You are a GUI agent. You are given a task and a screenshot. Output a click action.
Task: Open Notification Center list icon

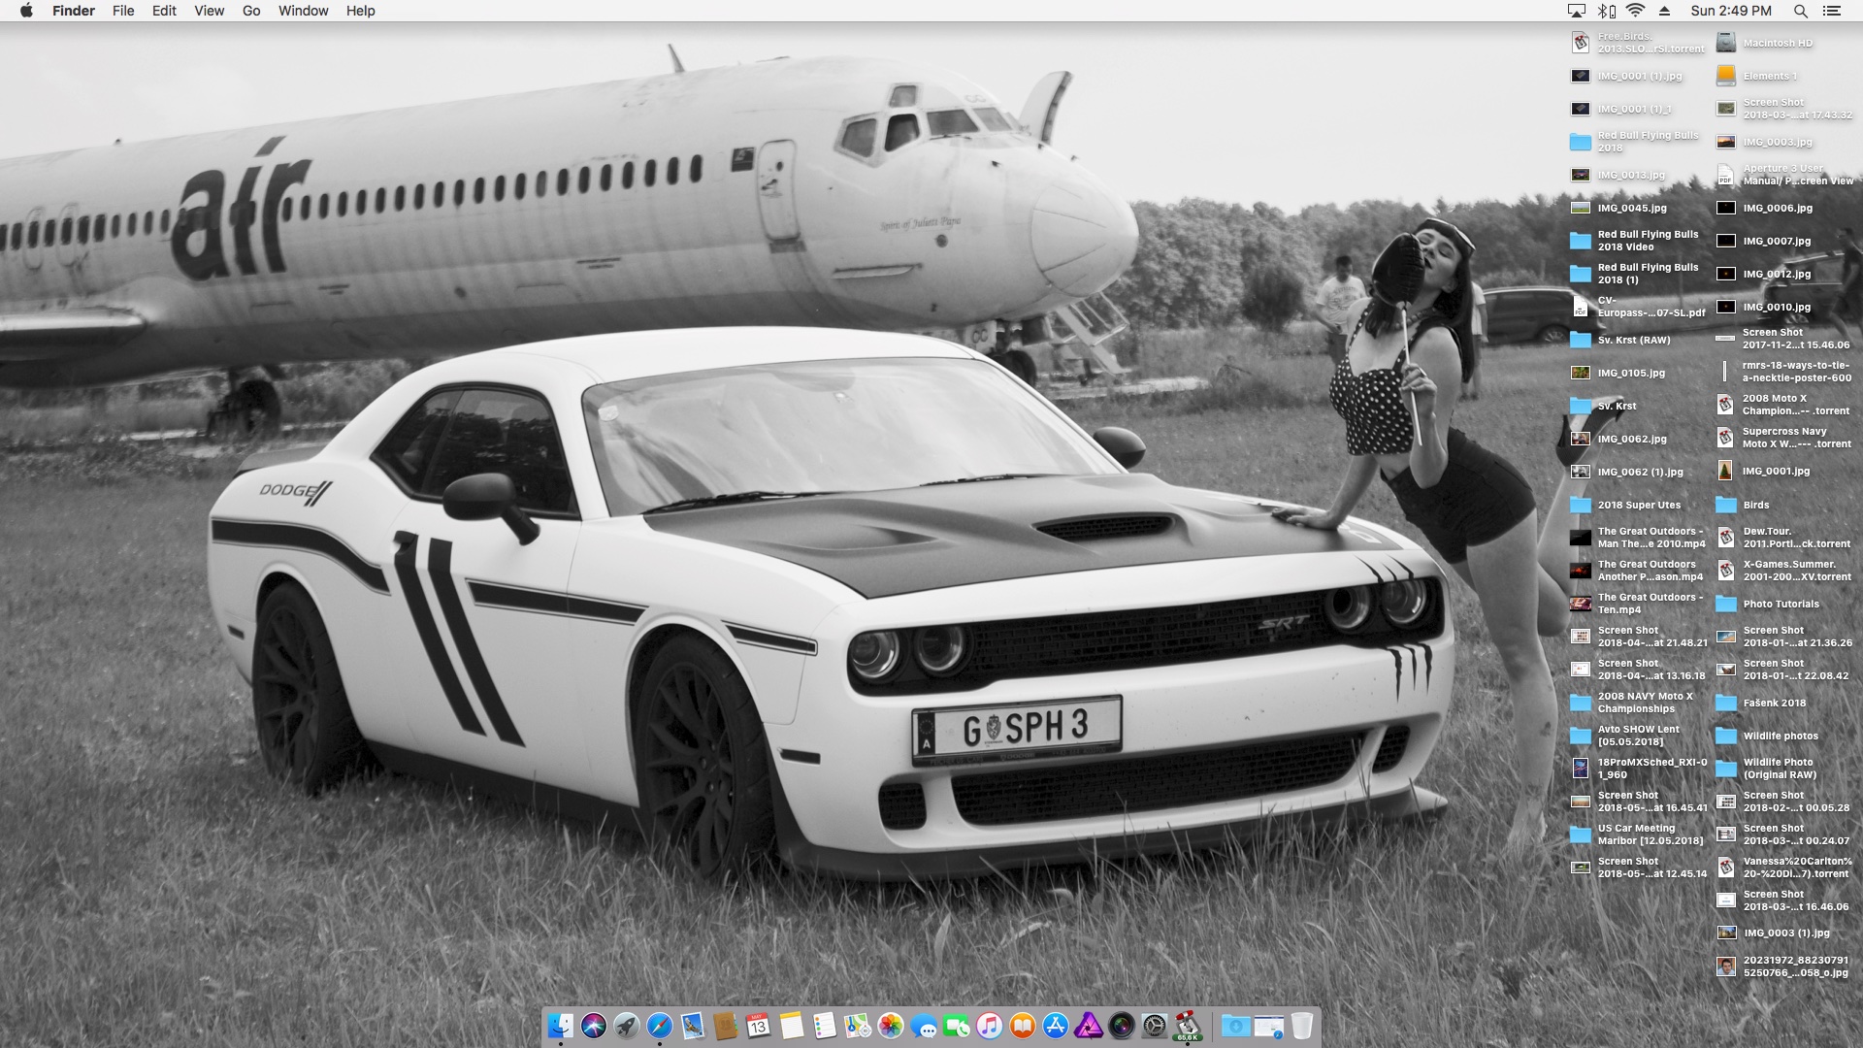pyautogui.click(x=1832, y=11)
